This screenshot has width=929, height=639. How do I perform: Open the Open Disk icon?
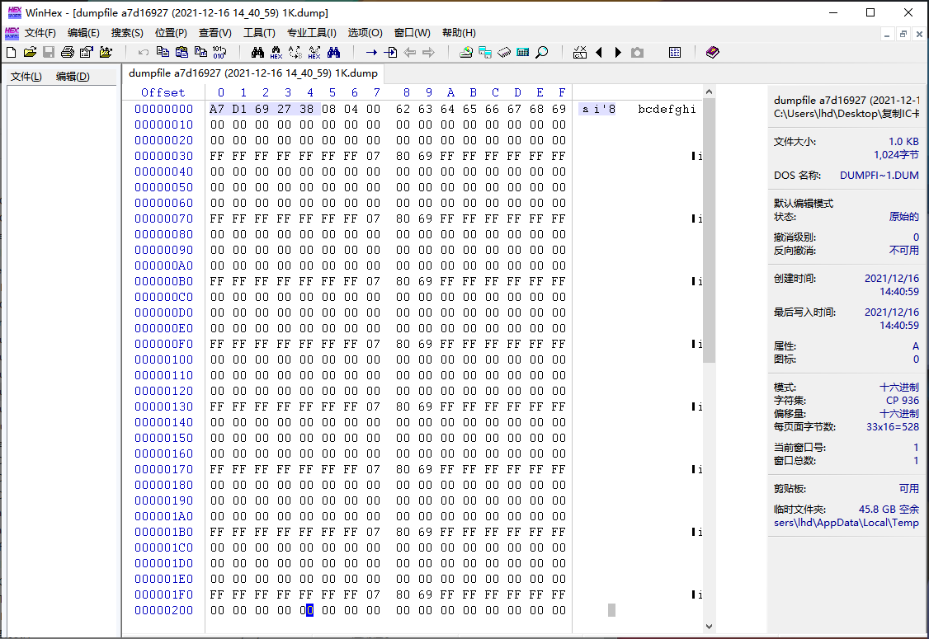click(x=466, y=52)
